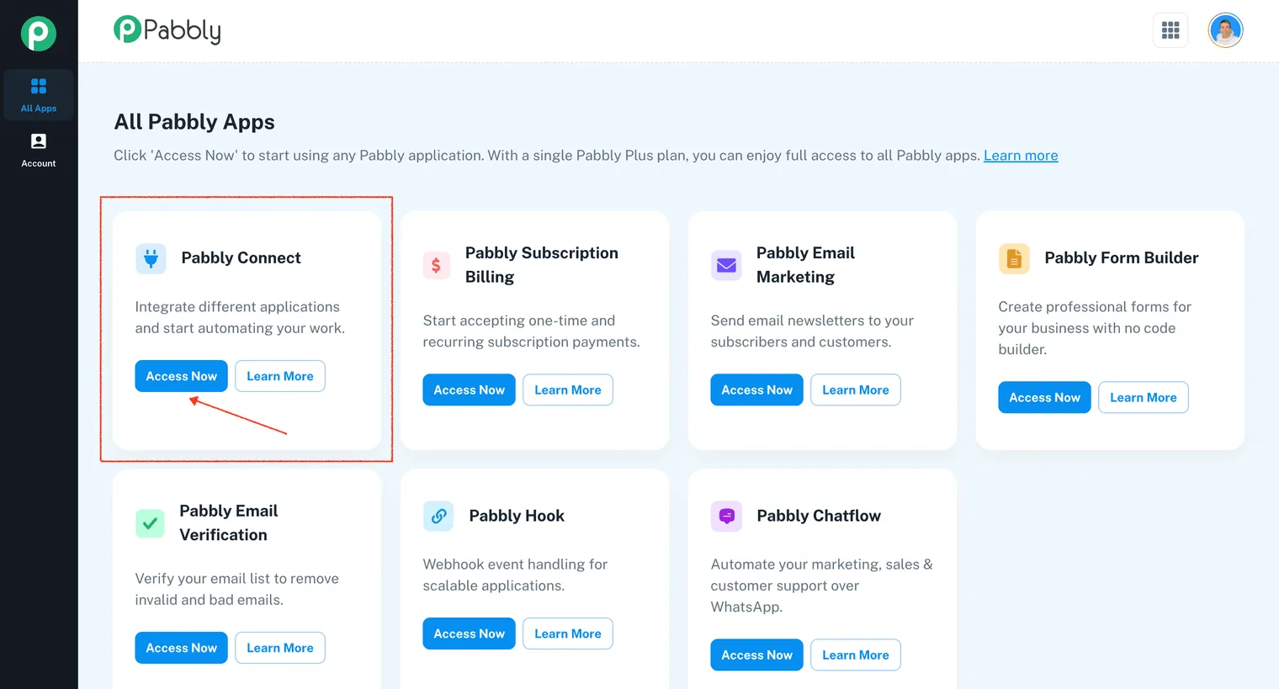Access Now for Pabbly Hook
This screenshot has height=689, width=1279.
[x=469, y=633]
